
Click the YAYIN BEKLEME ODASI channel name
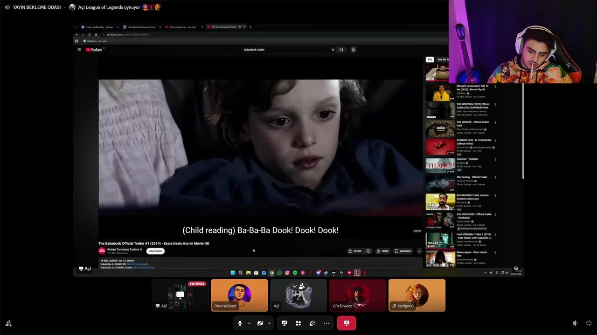(37, 7)
